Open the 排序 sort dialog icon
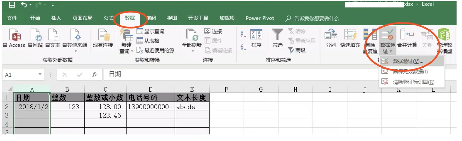The height and width of the screenshot is (141, 462). click(256, 38)
